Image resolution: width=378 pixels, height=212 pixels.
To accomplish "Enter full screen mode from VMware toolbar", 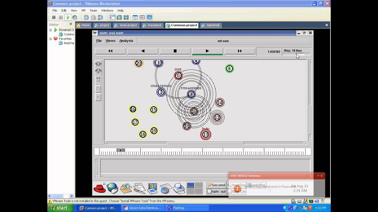I will [x=126, y=17].
